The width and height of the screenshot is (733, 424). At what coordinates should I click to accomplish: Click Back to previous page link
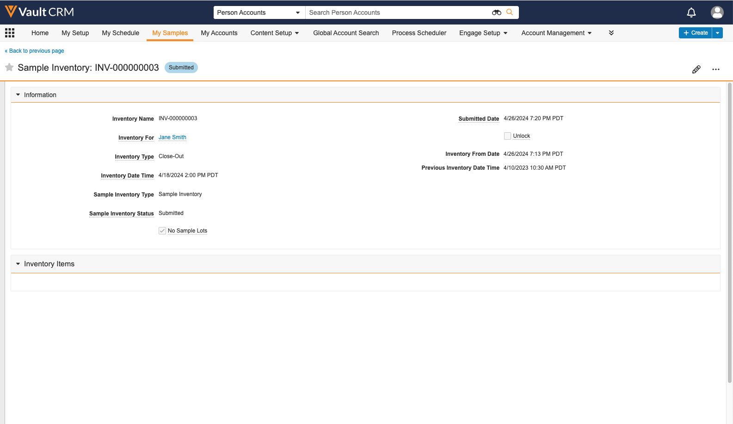coord(35,51)
